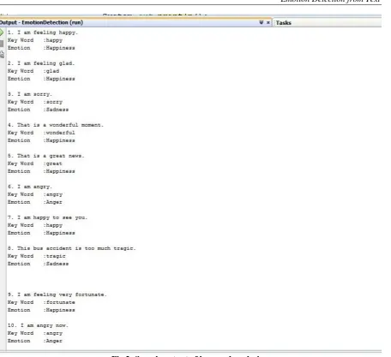
Task: Click the line '9. I am feeling very fortunate.'
Action: (57, 295)
